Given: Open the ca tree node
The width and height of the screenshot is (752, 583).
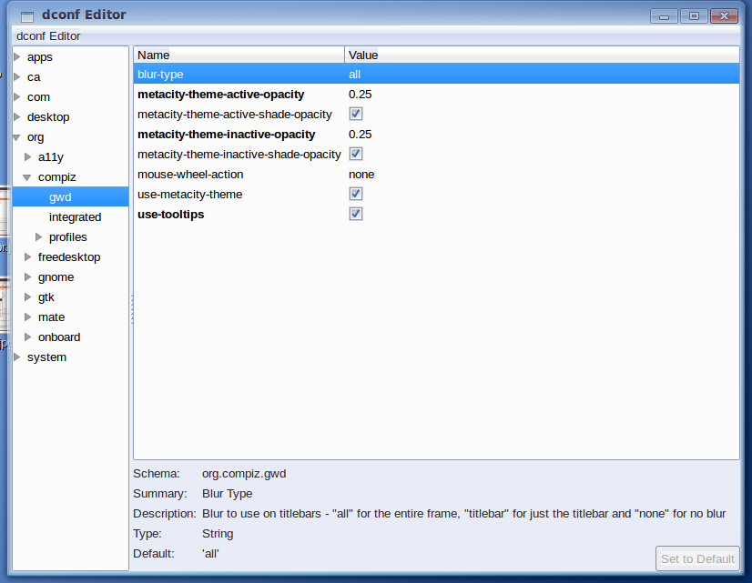Looking at the screenshot, I should (15, 76).
